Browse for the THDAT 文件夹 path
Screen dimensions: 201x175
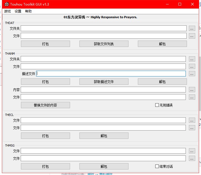coord(192,28)
